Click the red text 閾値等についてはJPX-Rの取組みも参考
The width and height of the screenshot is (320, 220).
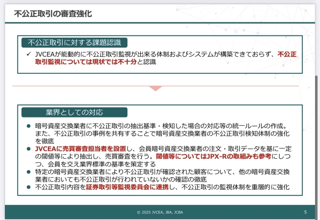click(214, 156)
